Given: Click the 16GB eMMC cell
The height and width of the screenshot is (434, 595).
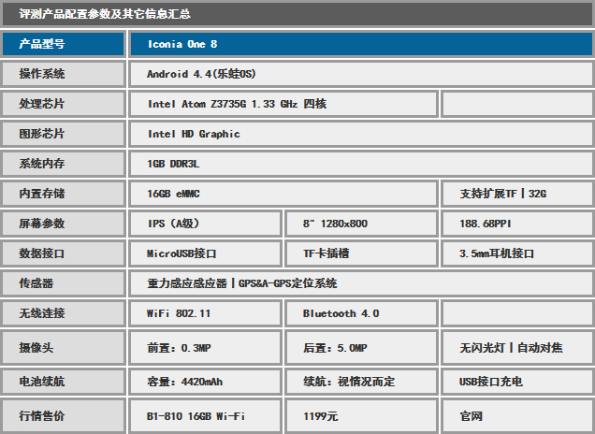Looking at the screenshot, I should (x=283, y=194).
